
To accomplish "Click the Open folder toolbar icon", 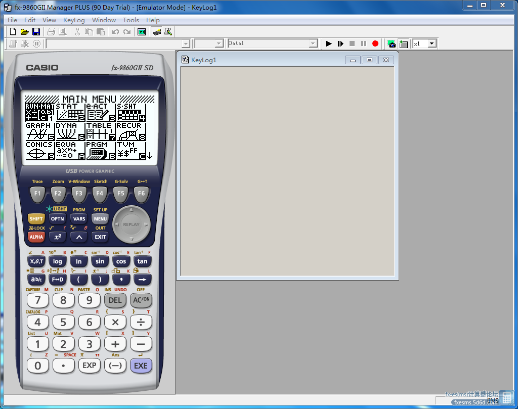I will [24, 32].
